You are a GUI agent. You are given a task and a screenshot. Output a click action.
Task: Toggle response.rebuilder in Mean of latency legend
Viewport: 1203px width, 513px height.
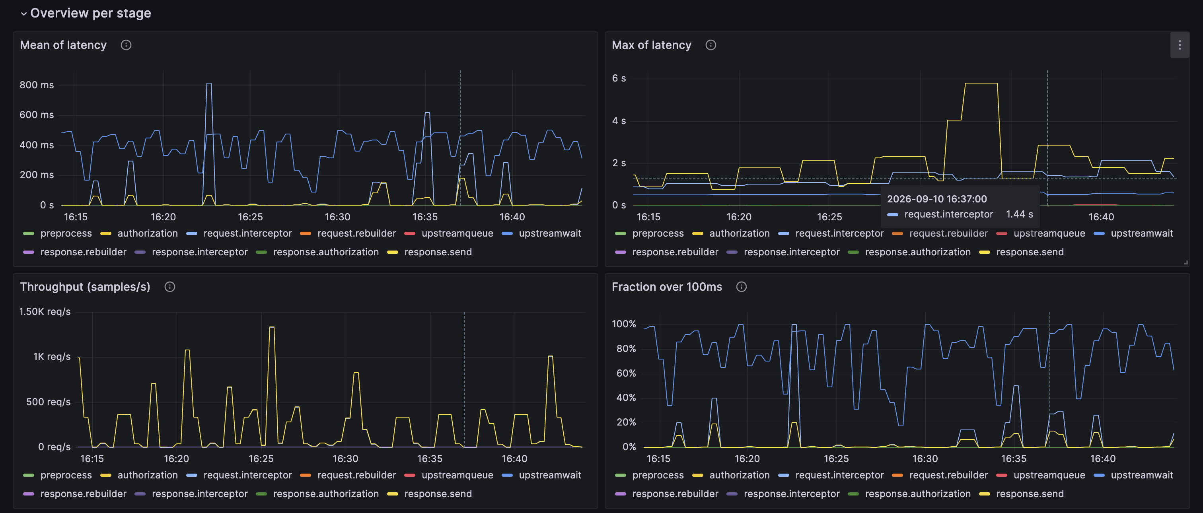[83, 252]
